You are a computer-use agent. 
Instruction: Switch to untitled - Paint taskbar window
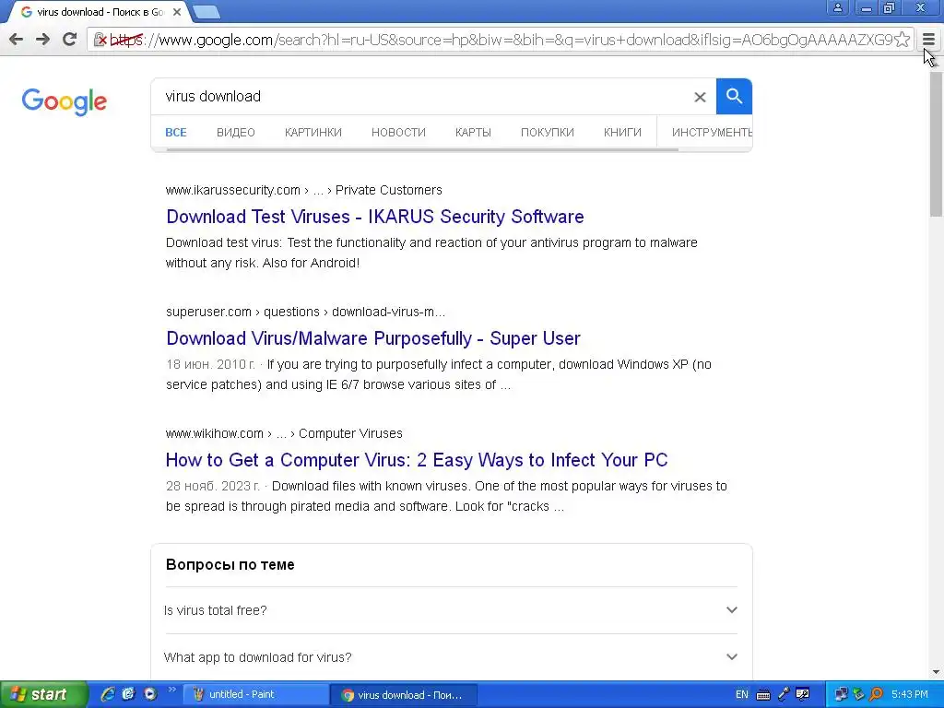[255, 695]
